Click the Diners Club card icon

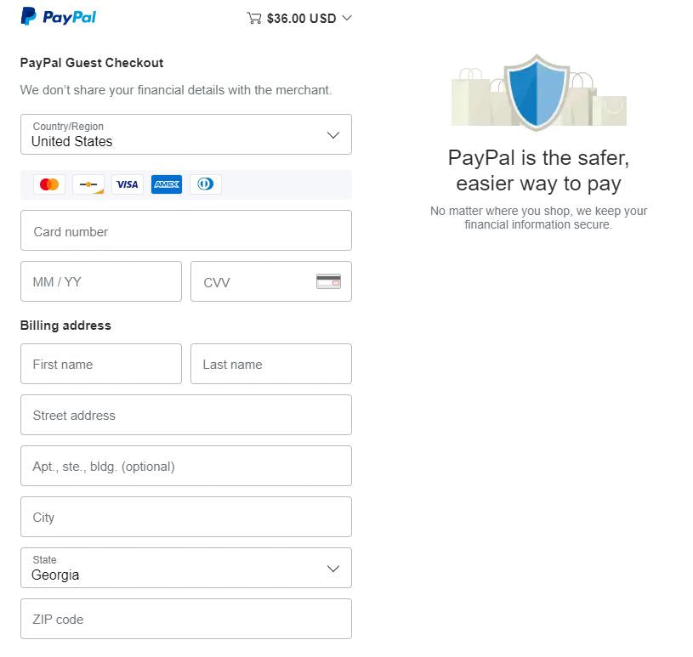click(x=206, y=184)
